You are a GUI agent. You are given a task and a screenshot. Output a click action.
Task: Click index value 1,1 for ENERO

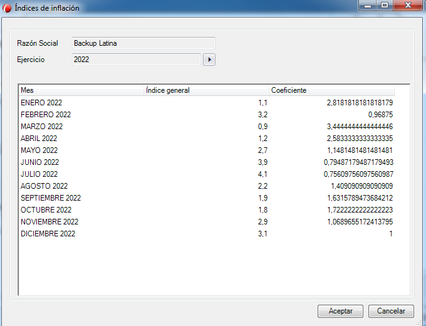[x=262, y=103]
